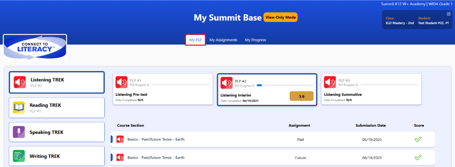
Task: Click the edit icon in class/student box
Action: tap(448, 14)
